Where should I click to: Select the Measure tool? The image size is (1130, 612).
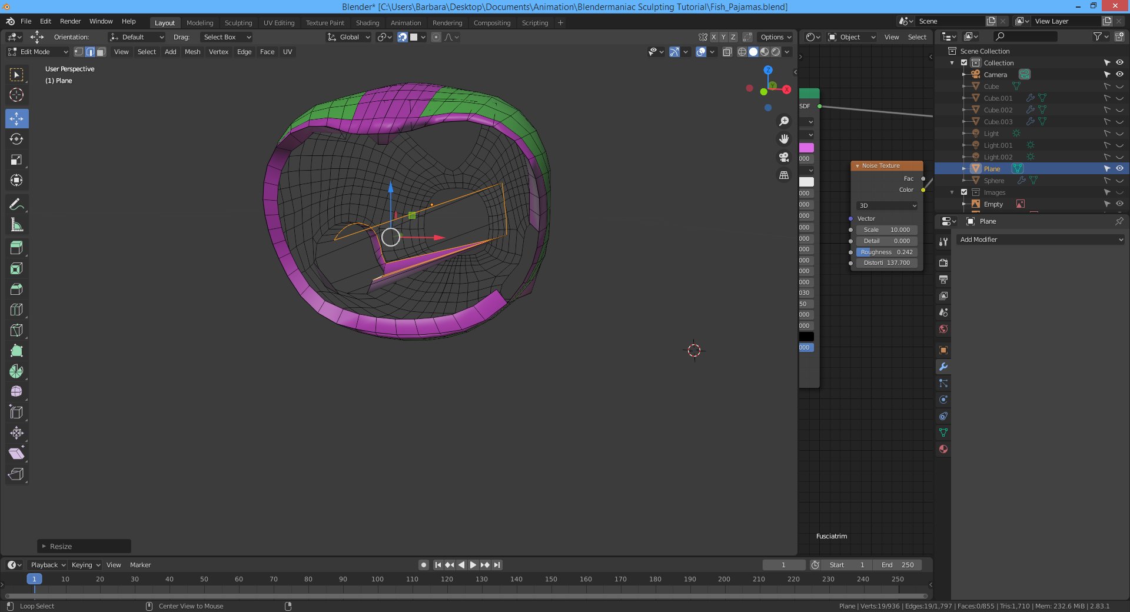click(x=16, y=225)
